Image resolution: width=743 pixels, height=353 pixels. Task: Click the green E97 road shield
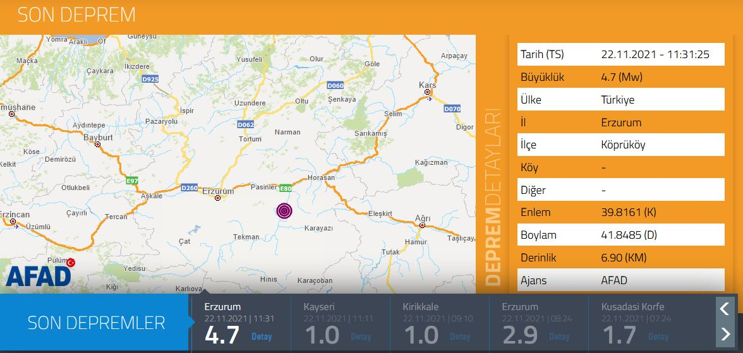coord(132,181)
